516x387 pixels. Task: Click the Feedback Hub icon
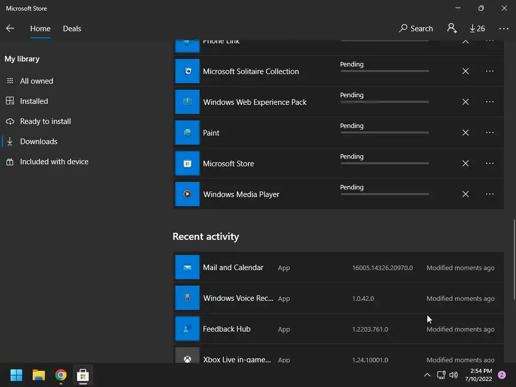pyautogui.click(x=187, y=329)
